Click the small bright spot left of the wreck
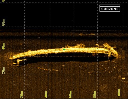128x99 pixels. click(x=21, y=44)
